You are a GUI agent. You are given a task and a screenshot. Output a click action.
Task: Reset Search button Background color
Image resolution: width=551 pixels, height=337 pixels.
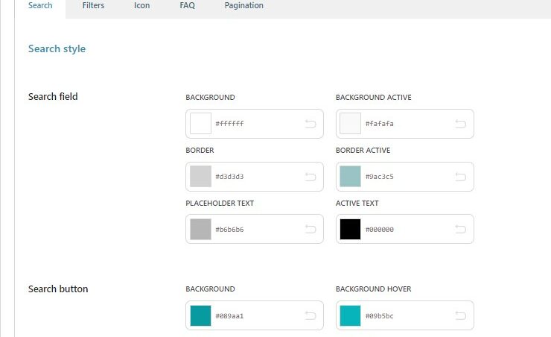[310, 316]
